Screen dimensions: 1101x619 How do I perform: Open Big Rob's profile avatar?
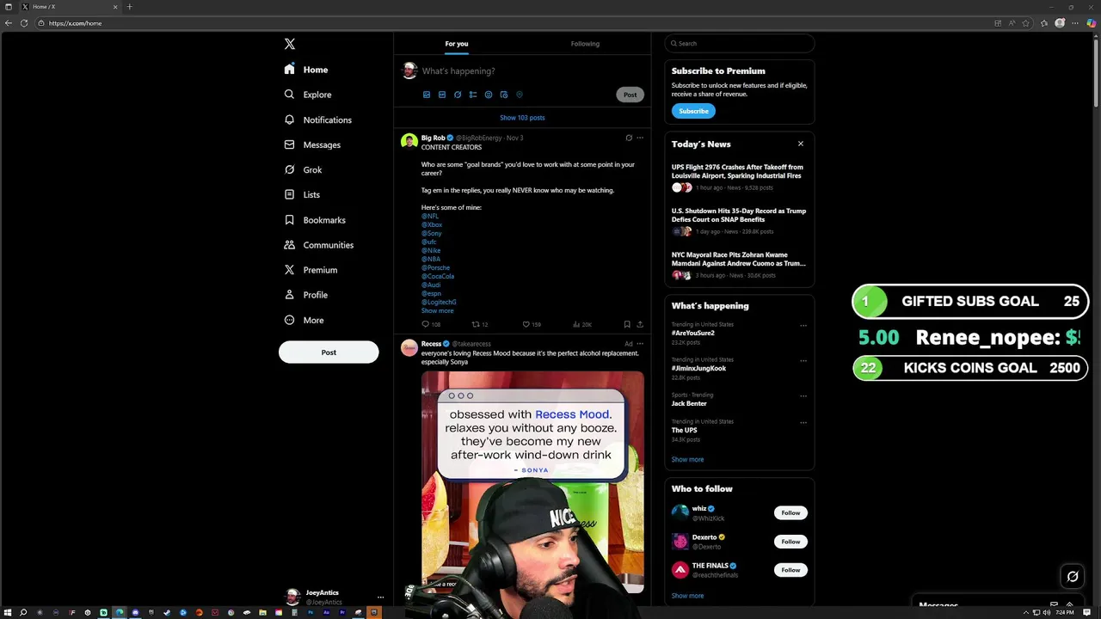409,141
